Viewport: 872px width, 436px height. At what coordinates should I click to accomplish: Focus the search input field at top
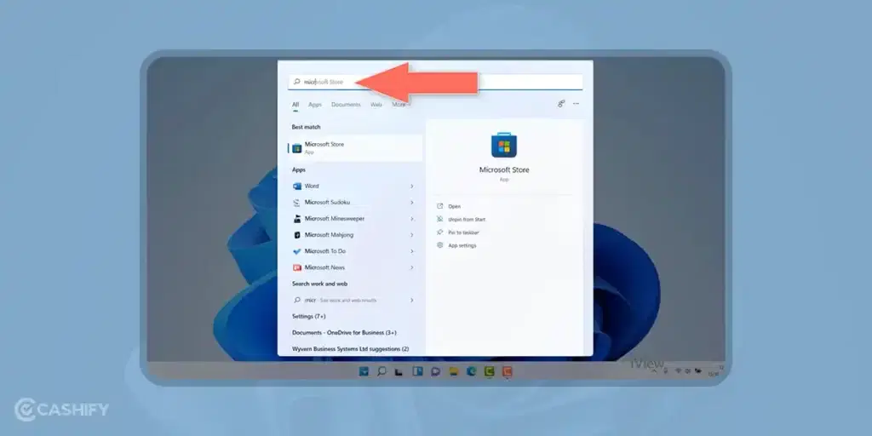435,82
